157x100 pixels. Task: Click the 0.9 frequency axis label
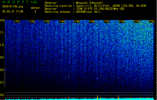click(x=2, y=57)
